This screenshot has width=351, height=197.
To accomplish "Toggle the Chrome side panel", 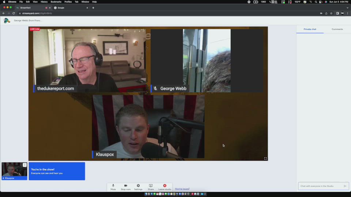I will click(337, 13).
